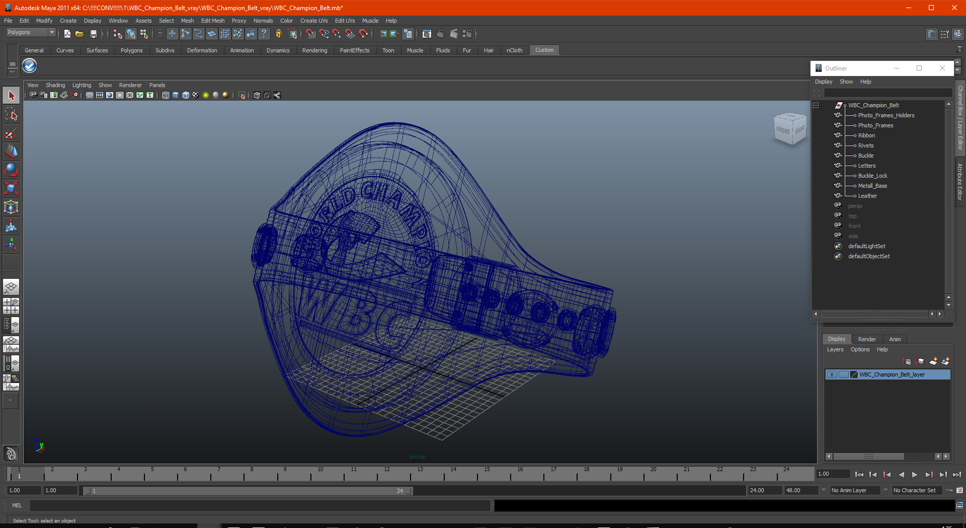Select the arrow Select tool in toolbox
This screenshot has height=528, width=966.
[11, 96]
